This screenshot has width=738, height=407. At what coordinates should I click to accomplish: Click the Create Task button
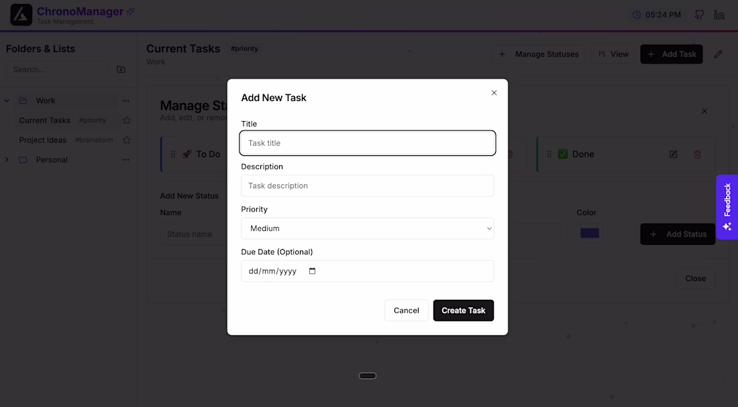point(464,311)
